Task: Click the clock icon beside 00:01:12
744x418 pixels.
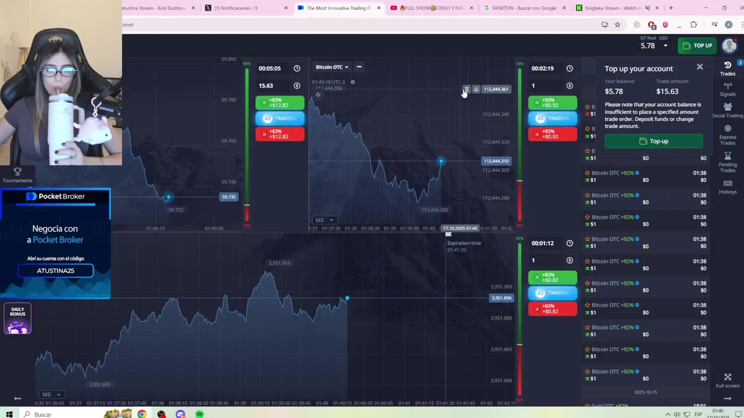Action: click(x=570, y=243)
